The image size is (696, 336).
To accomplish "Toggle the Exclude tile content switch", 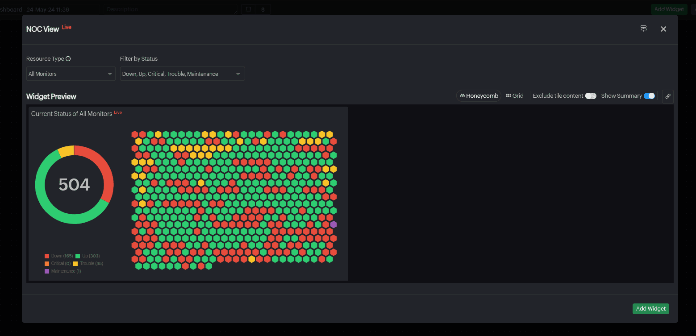I will point(590,96).
